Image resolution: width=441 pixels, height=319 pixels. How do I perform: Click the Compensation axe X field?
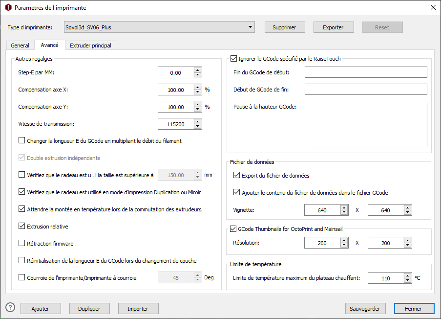click(x=176, y=90)
